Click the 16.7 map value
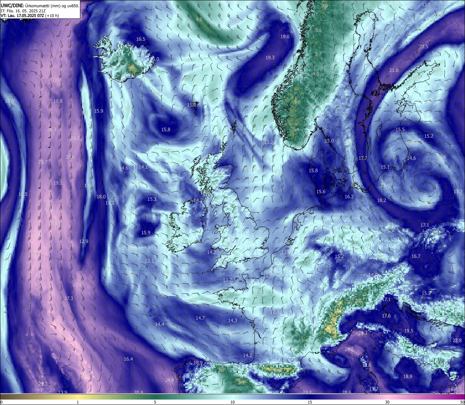The width and height of the screenshot is (465, 405). click(x=416, y=256)
